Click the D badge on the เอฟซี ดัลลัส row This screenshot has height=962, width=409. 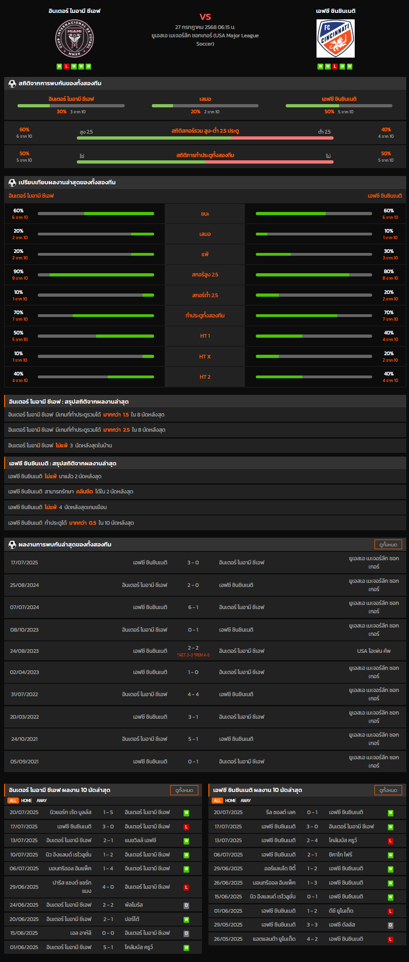tap(391, 925)
